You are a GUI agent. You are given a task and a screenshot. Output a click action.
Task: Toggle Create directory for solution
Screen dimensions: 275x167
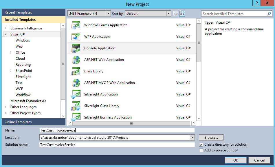click(201, 145)
